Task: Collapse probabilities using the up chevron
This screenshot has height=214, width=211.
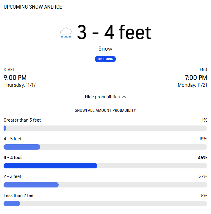Action: [124, 97]
